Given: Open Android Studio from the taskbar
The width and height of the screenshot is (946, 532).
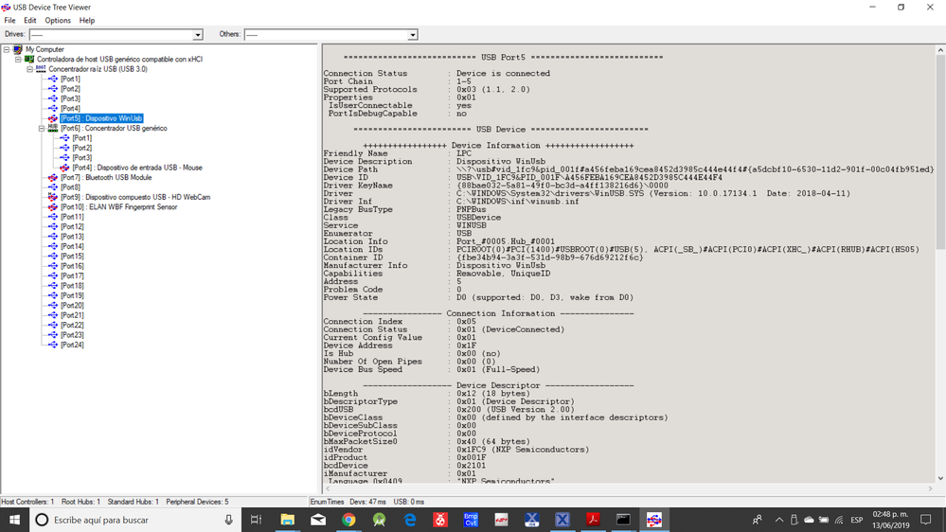Looking at the screenshot, I should [x=379, y=520].
